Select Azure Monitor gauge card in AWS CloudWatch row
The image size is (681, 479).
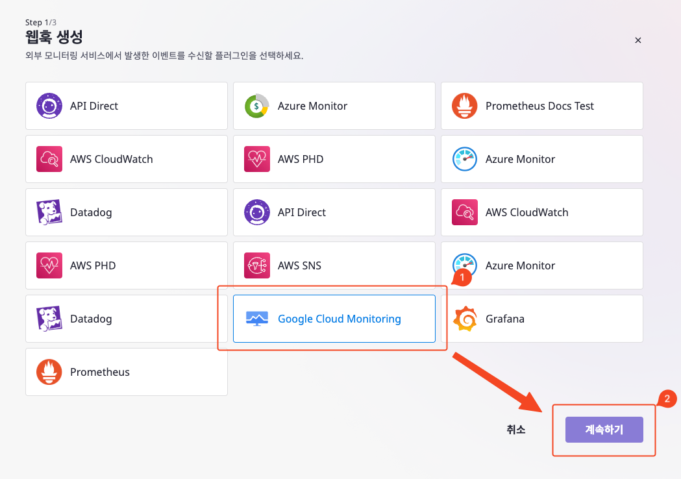pyautogui.click(x=541, y=159)
